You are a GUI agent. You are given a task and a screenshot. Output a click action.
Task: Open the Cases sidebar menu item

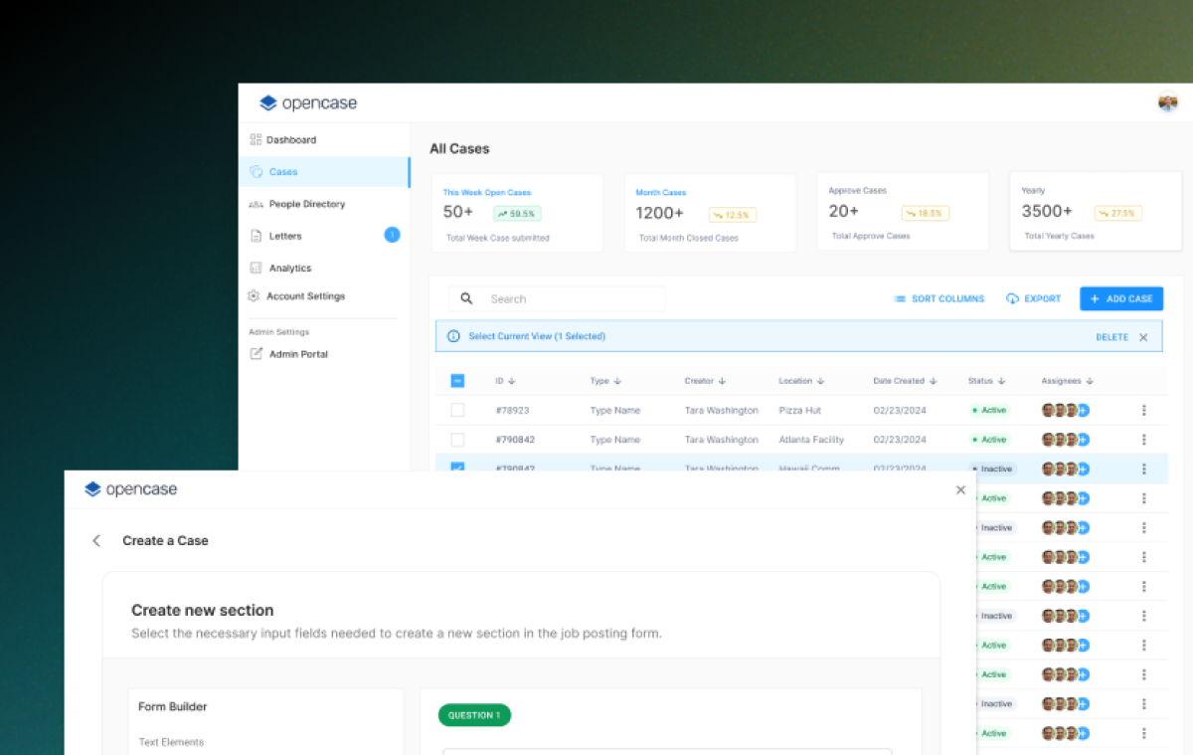283,172
